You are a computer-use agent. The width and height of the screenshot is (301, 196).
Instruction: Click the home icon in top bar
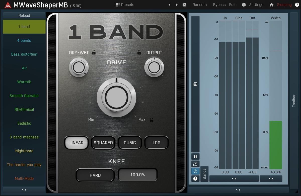(x=271, y=5)
